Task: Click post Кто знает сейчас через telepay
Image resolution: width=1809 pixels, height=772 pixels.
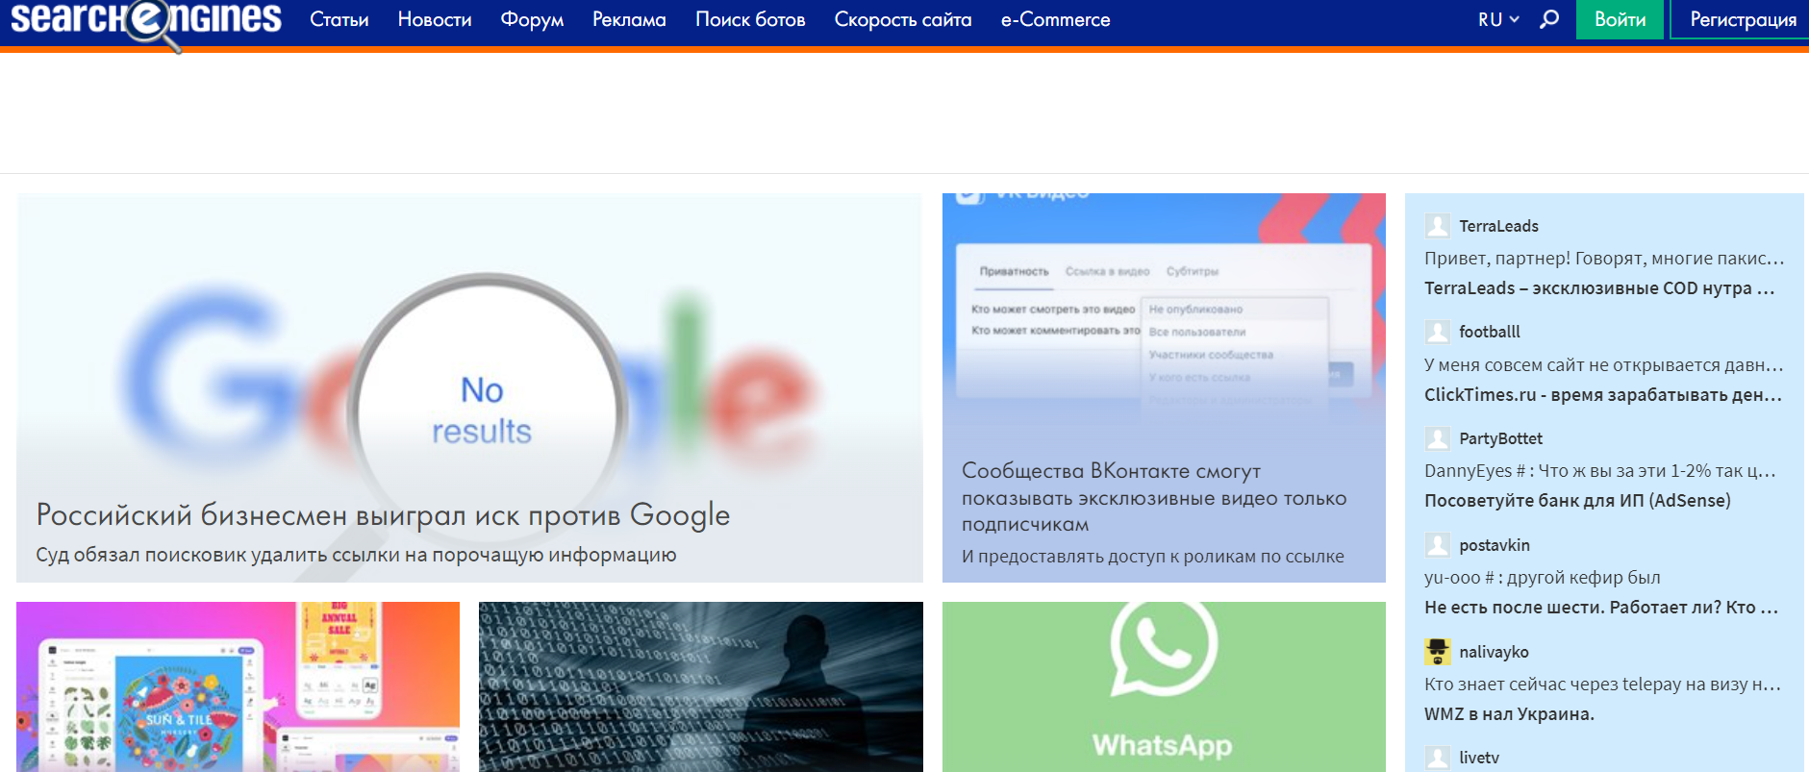Action: point(1603,685)
